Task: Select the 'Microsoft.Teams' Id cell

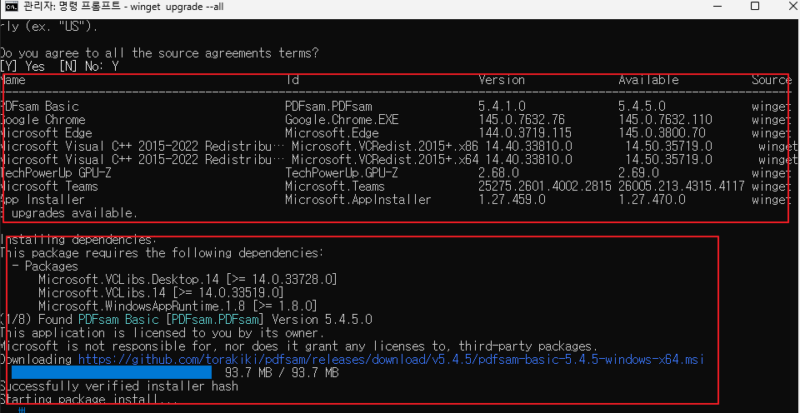Action: [x=335, y=187]
